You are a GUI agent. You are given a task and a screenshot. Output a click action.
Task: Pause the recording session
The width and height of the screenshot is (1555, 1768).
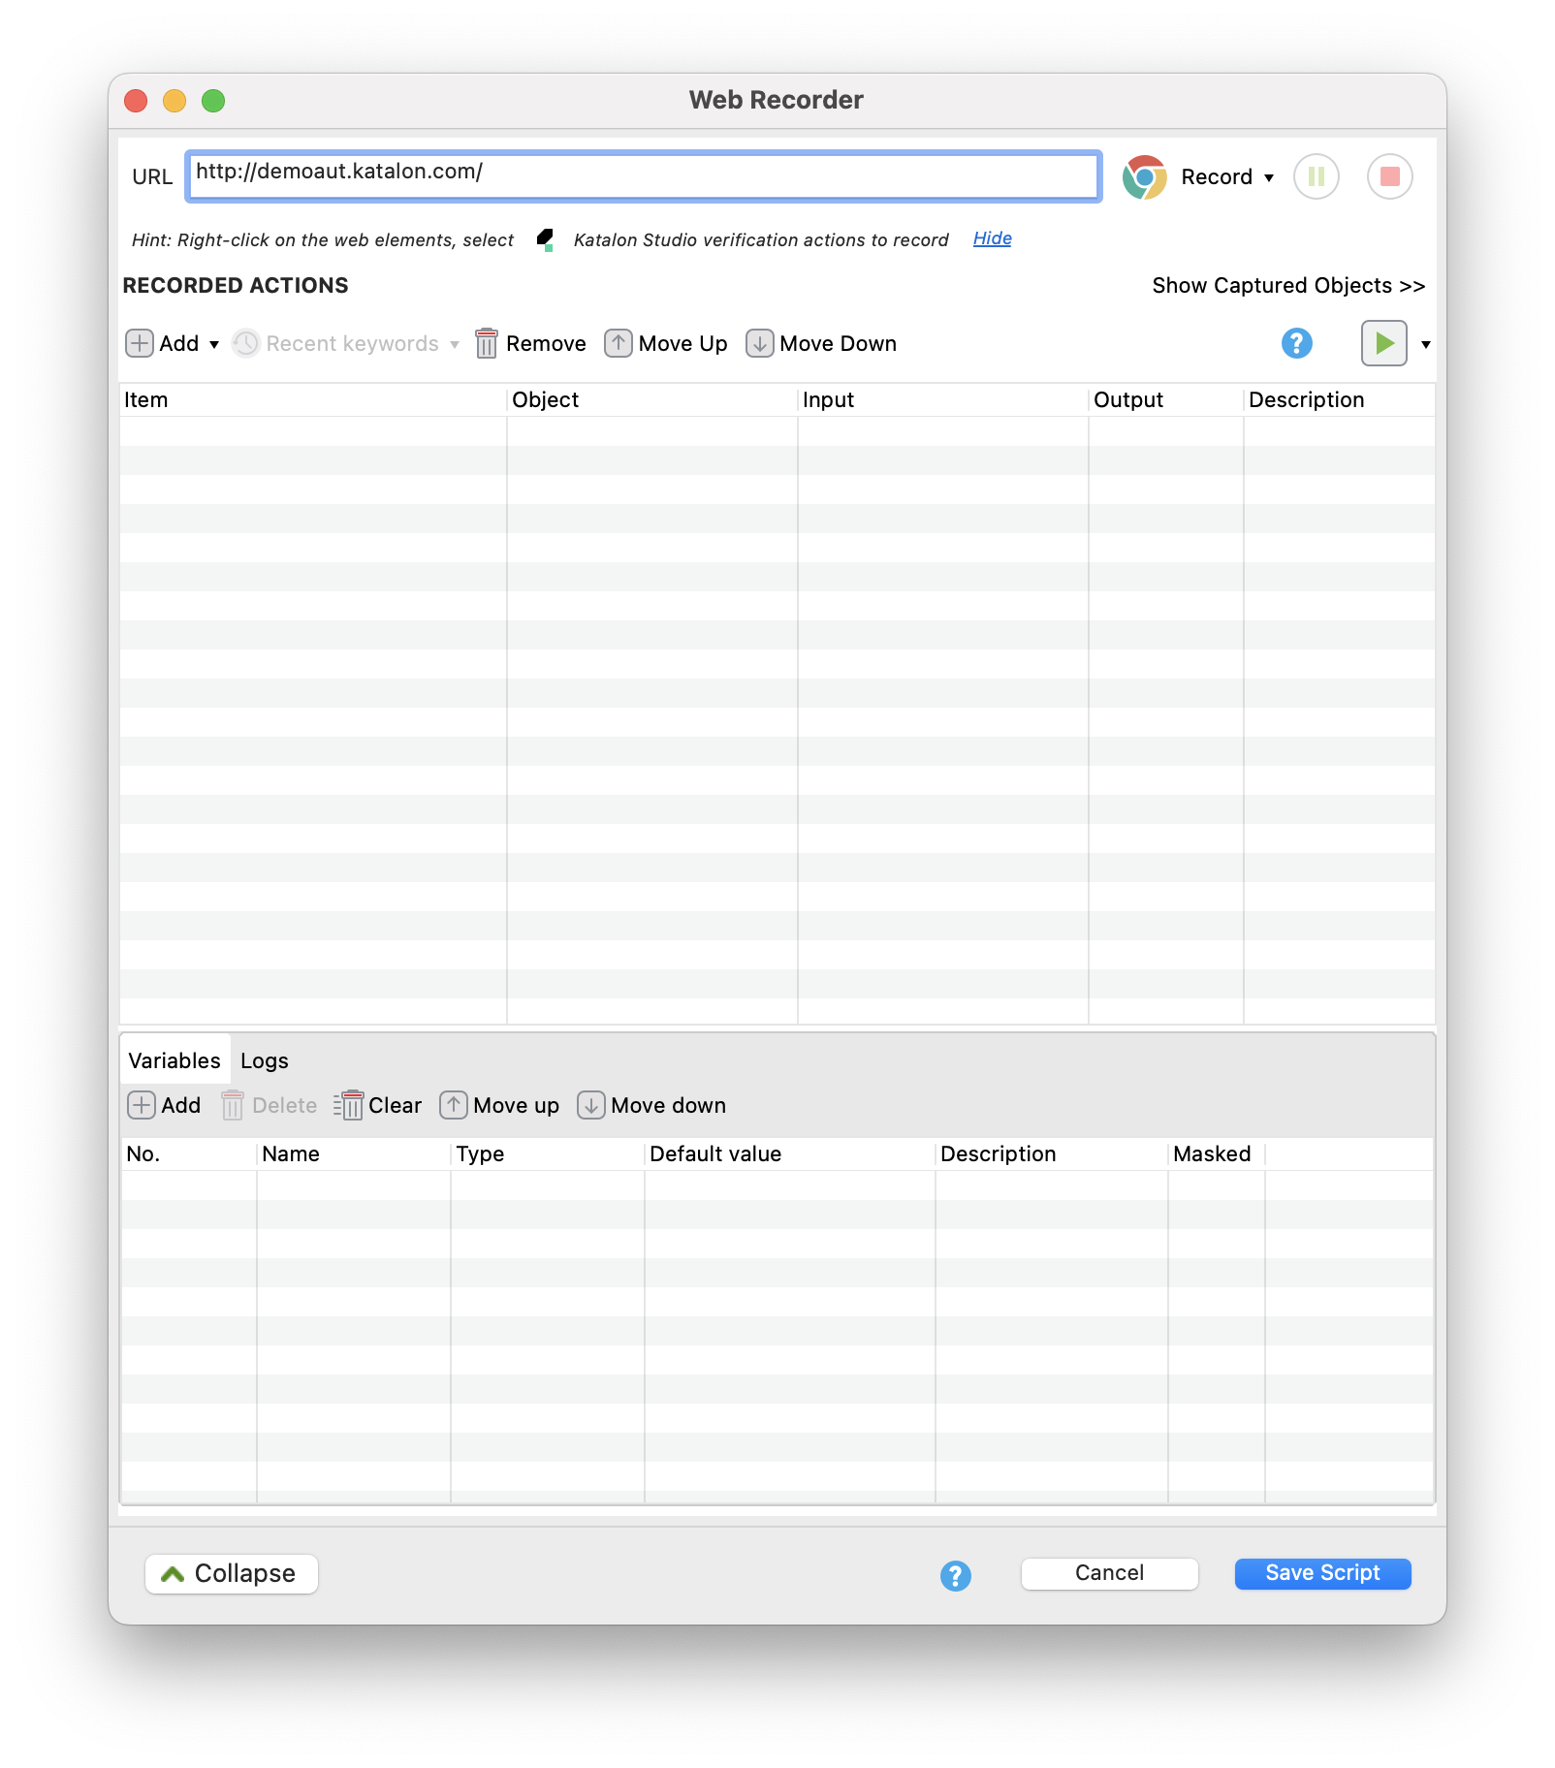click(x=1316, y=177)
